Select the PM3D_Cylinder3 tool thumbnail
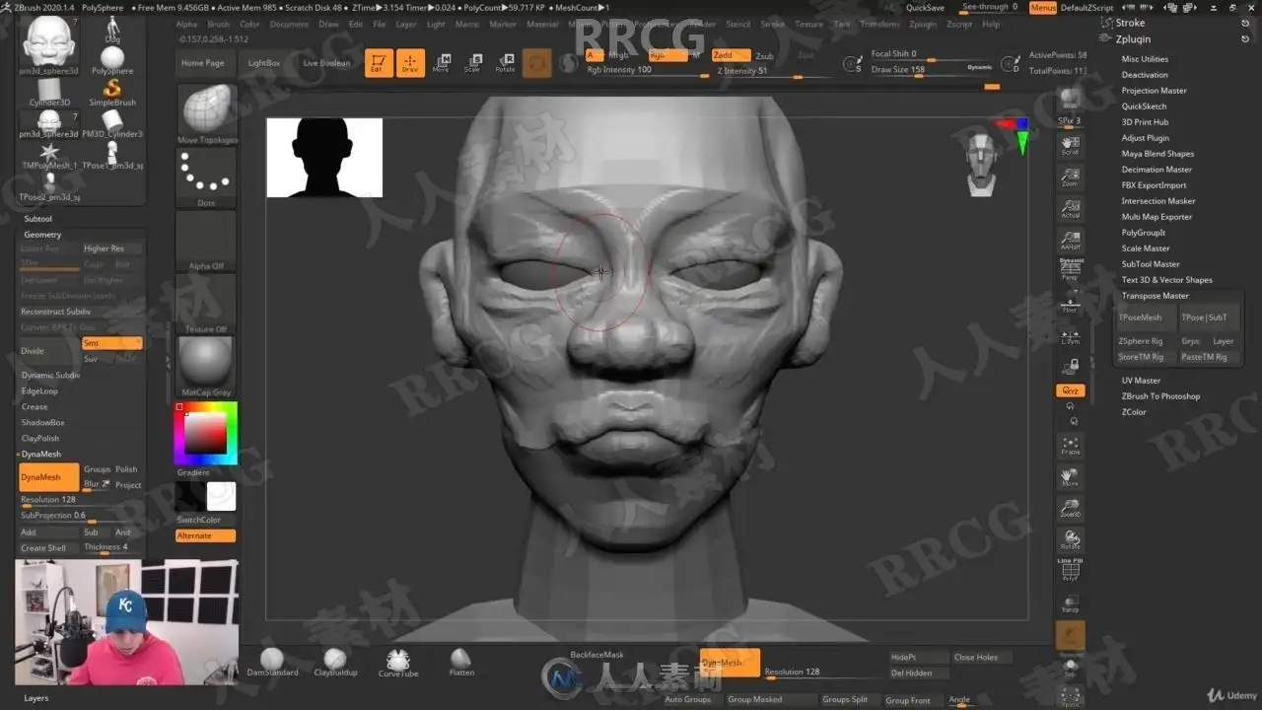1262x710 pixels. [112, 123]
